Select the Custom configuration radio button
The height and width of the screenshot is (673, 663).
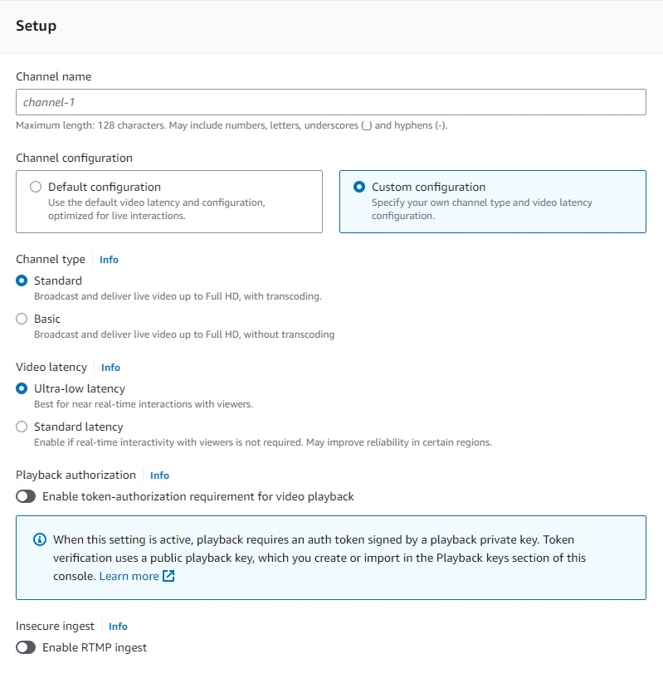358,187
